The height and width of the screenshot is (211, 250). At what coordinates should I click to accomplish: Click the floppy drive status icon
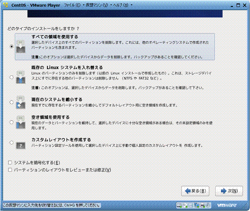tap(191, 205)
